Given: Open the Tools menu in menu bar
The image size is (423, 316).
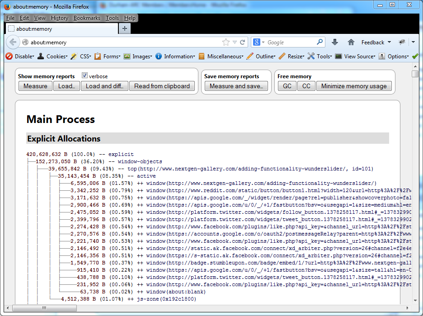Looking at the screenshot, I should tap(112, 18).
